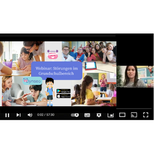The width and height of the screenshot is (154, 154).
Task: Click the App Store badge
Action: point(63,96)
